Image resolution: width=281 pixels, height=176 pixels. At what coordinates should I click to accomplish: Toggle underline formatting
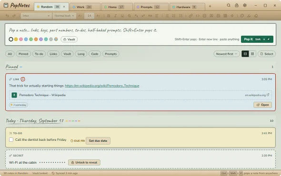click(122, 16)
